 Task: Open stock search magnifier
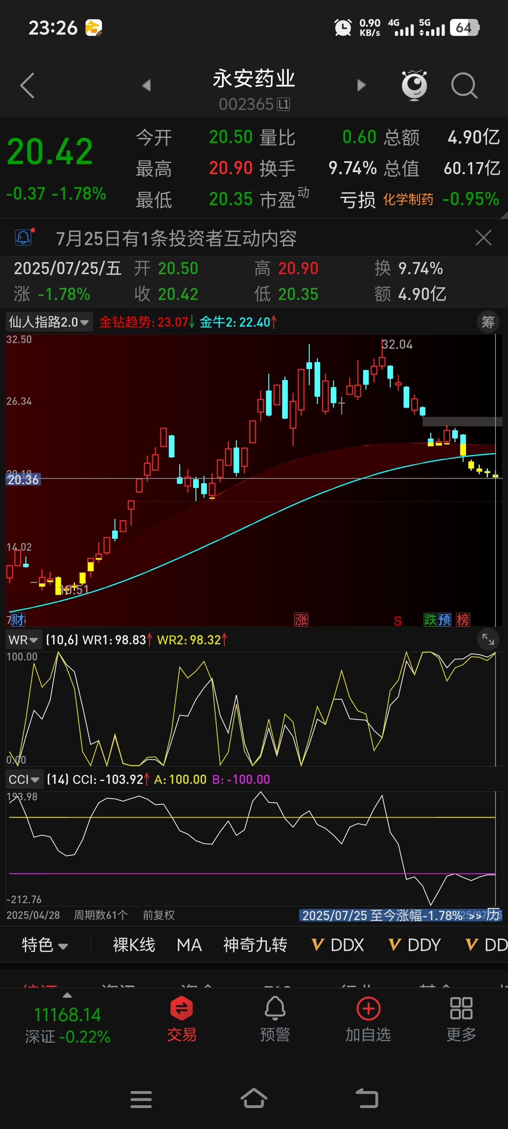(x=464, y=85)
